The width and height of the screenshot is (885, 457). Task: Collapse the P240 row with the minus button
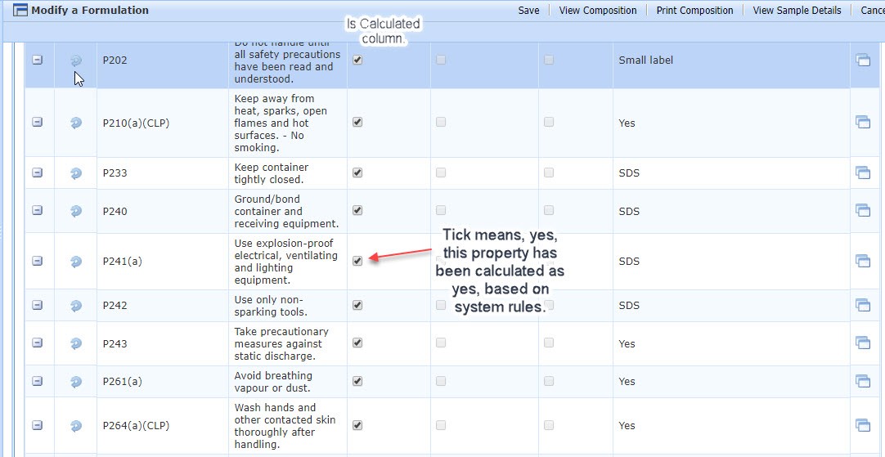coord(38,210)
